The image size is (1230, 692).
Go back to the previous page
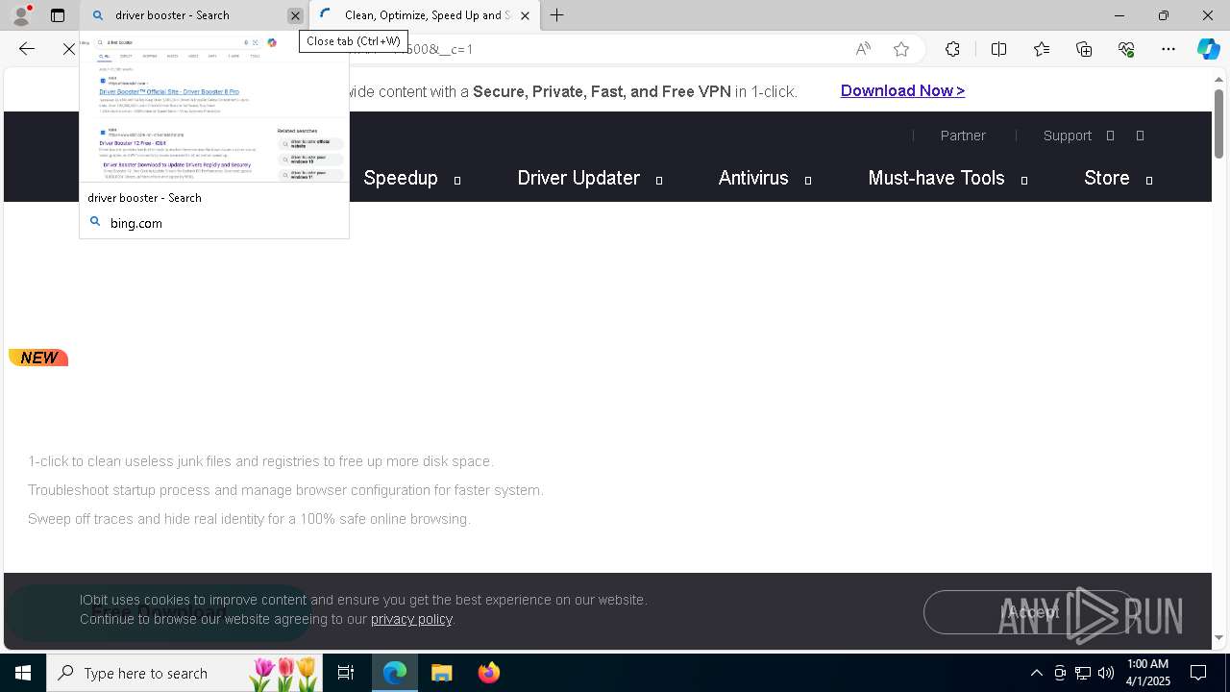(x=27, y=49)
